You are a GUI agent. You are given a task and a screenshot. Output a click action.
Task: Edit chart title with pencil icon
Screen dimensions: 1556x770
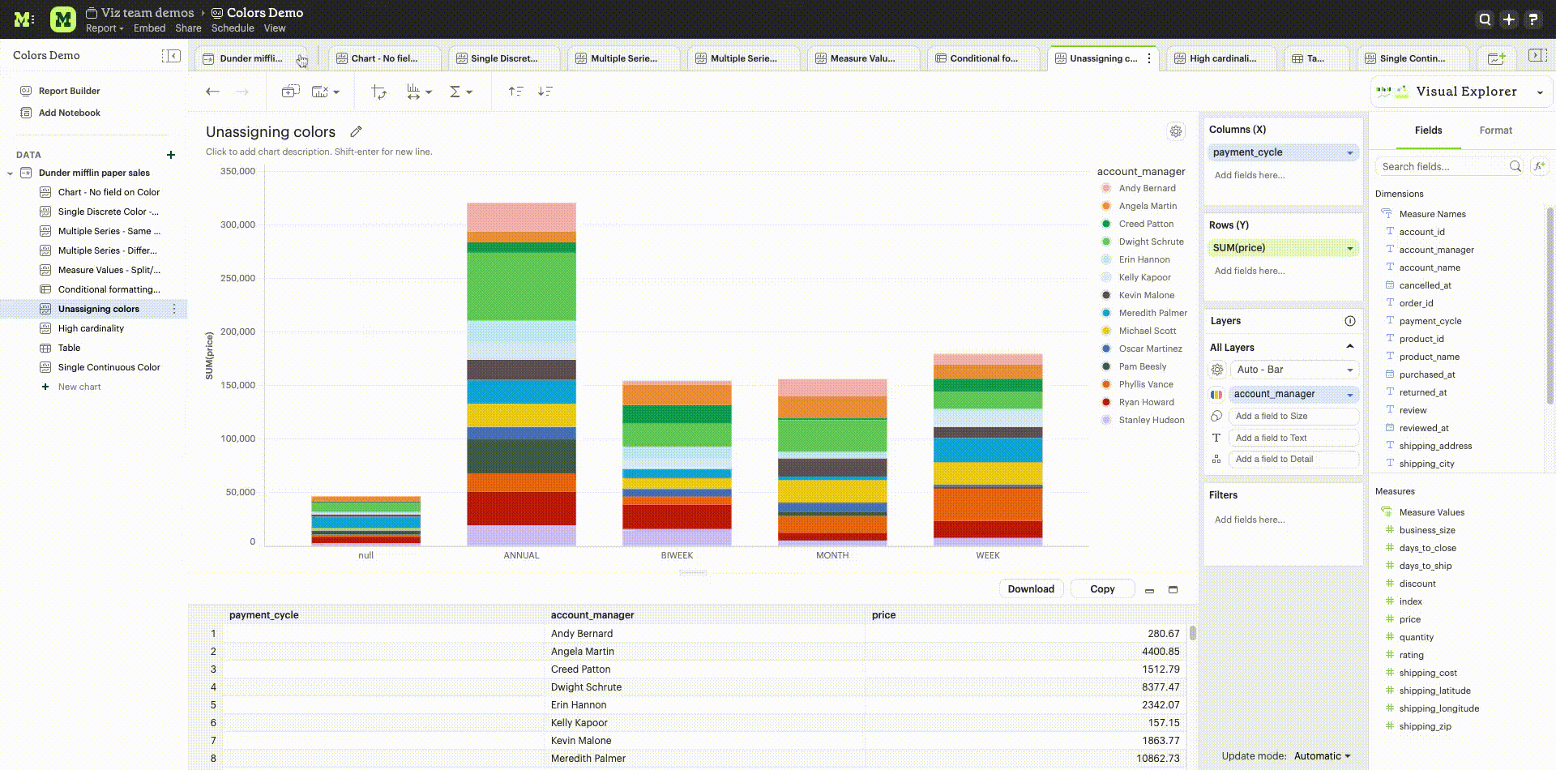pyautogui.click(x=356, y=131)
